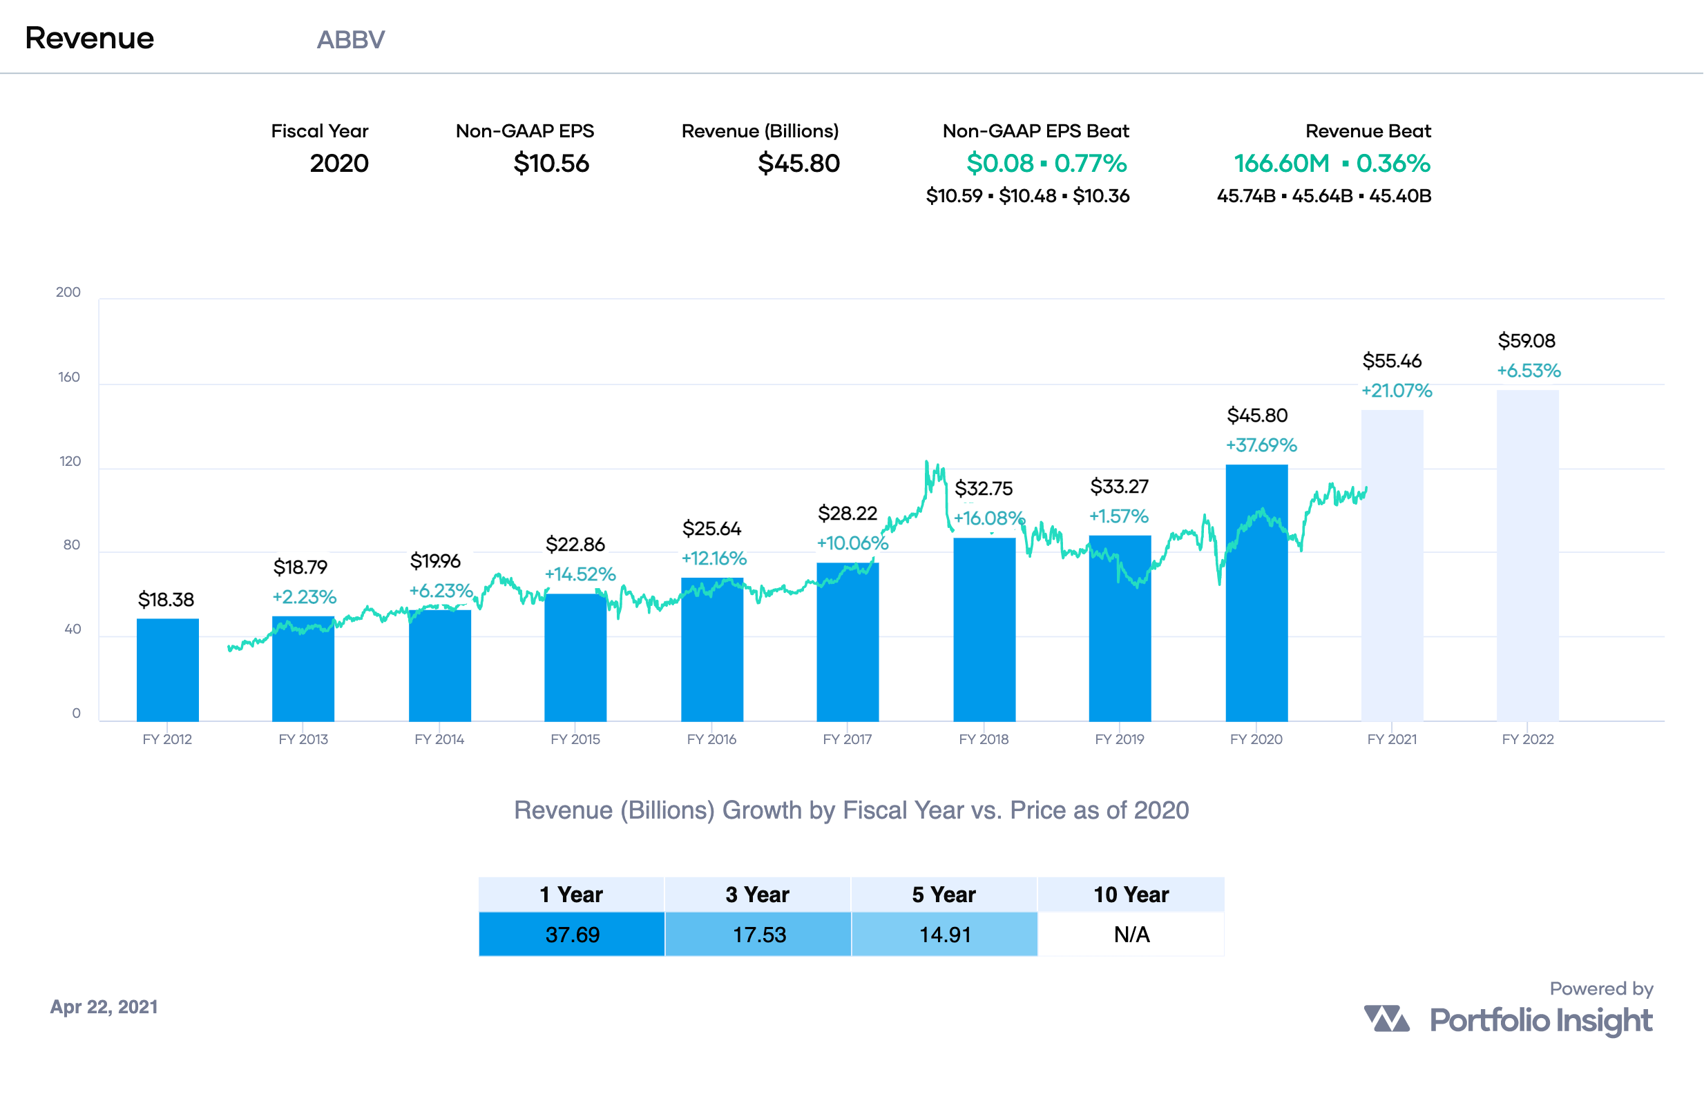Screen dimensions: 1704x1103
Task: Click the Fiscal Year 2020 value
Action: click(x=339, y=163)
